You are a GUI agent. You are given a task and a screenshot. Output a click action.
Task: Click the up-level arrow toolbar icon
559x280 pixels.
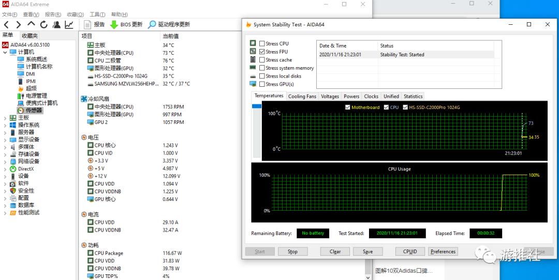[x=32, y=24]
